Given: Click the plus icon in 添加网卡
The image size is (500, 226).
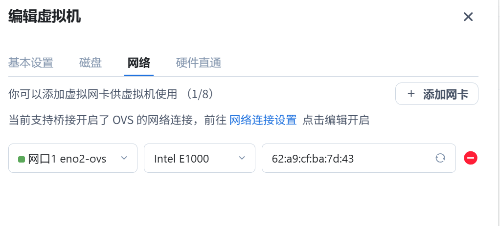Looking at the screenshot, I should click(x=411, y=94).
